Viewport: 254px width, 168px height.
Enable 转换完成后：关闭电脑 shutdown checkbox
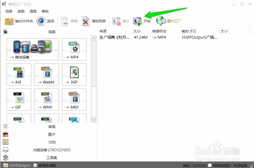pyautogui.click(x=210, y=165)
